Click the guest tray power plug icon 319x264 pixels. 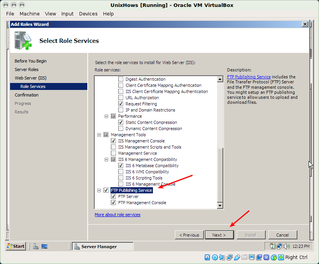273,246
